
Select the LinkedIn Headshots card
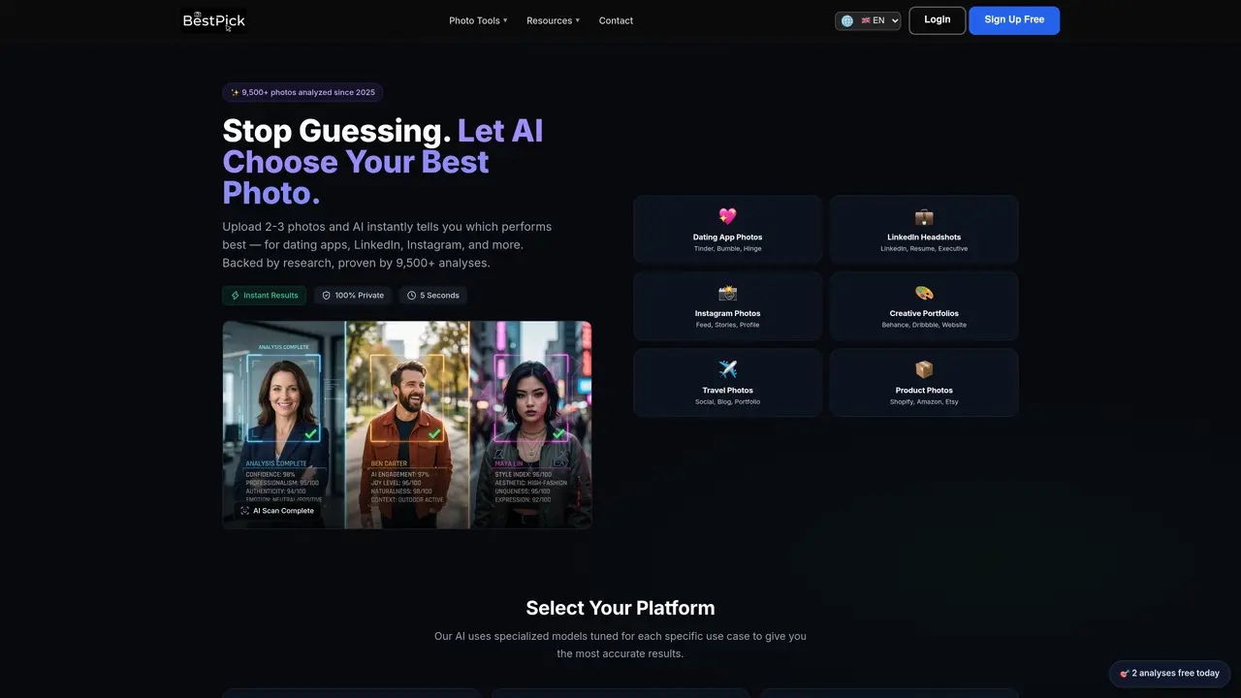tap(924, 230)
